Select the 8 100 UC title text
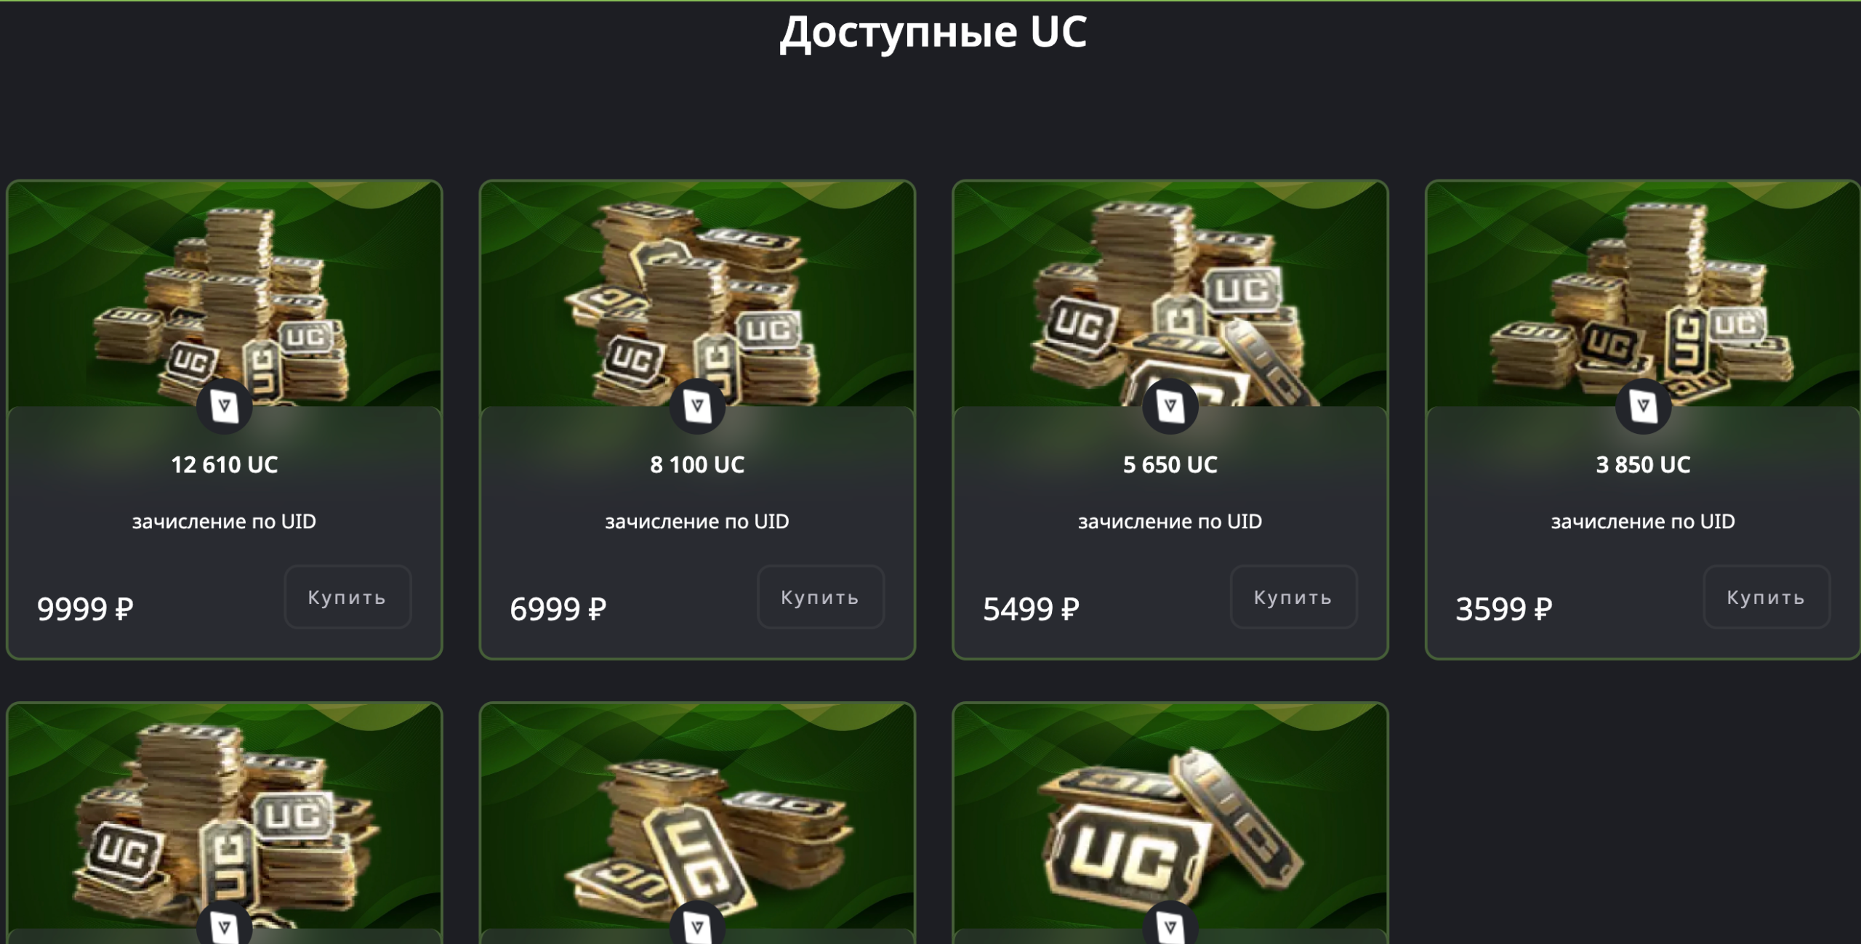1861x944 pixels. [x=697, y=464]
